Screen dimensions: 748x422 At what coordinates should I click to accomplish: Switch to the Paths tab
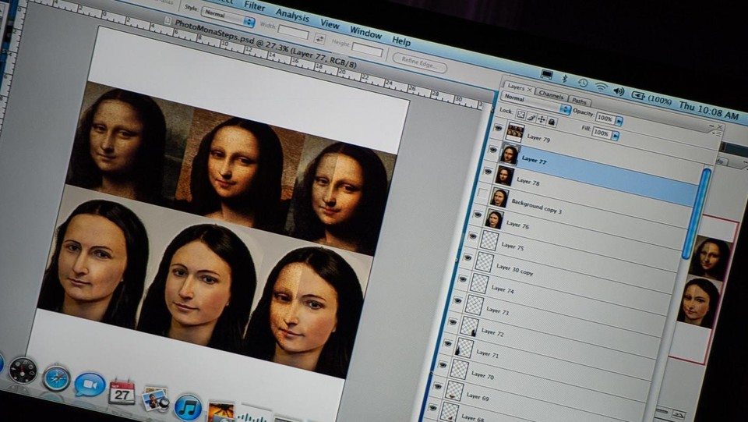(579, 101)
